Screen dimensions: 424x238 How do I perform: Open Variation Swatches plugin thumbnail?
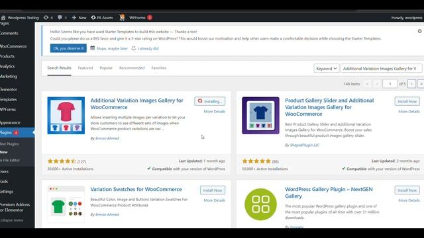pos(66,204)
